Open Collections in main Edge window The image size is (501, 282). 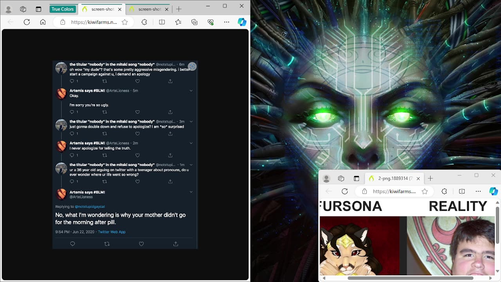[194, 22]
